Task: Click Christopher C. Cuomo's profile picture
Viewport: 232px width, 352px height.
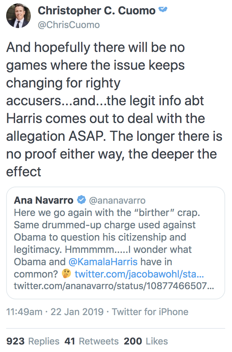Action: point(18,16)
